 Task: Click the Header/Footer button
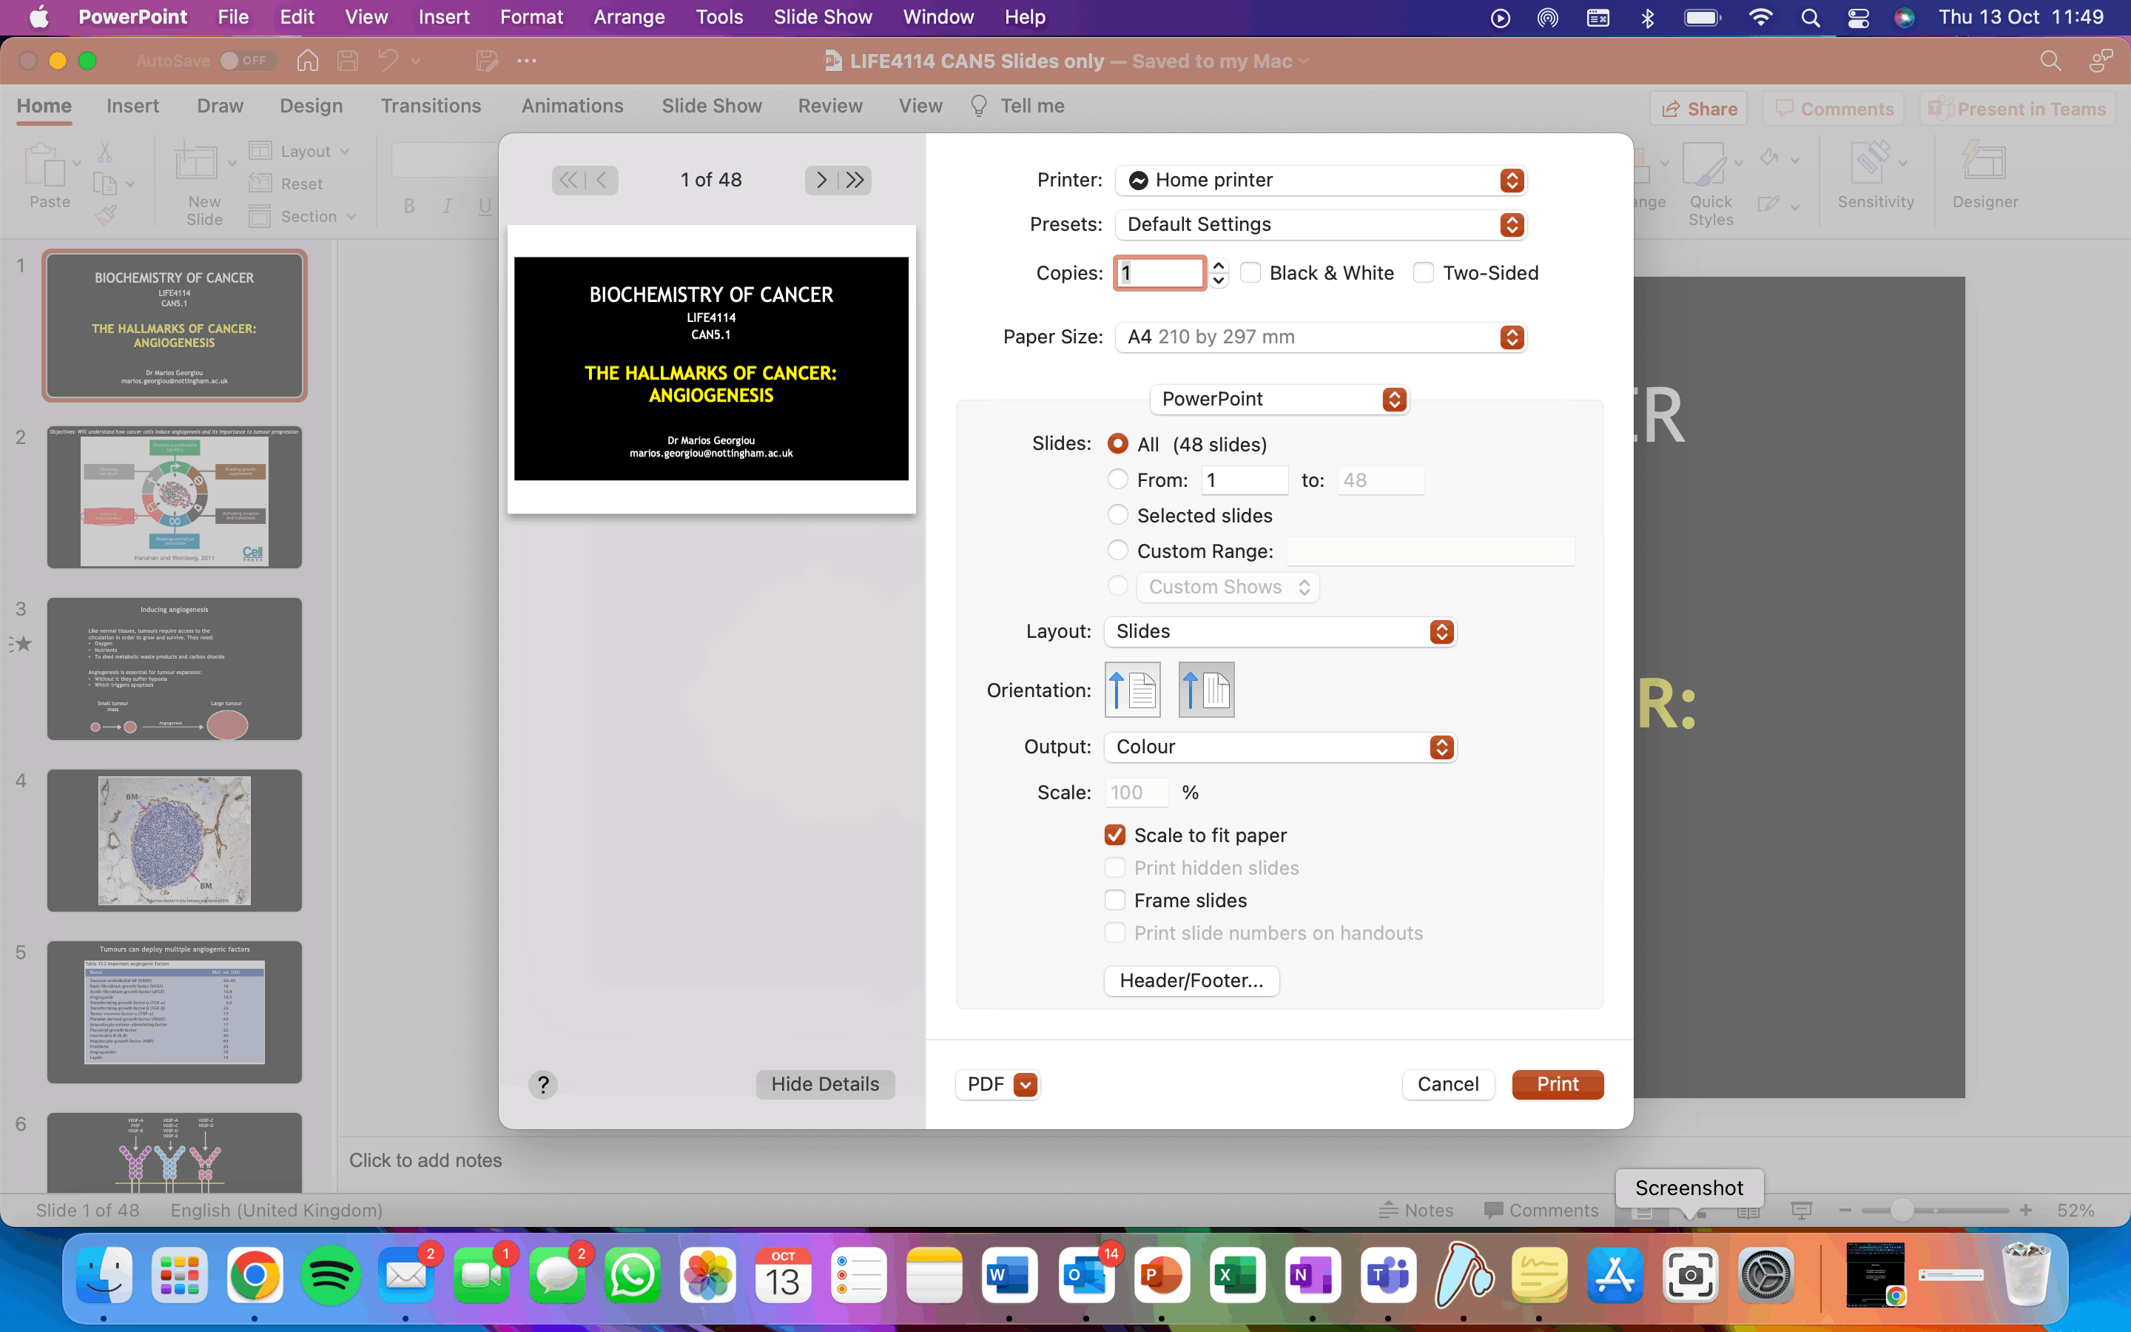coord(1191,980)
